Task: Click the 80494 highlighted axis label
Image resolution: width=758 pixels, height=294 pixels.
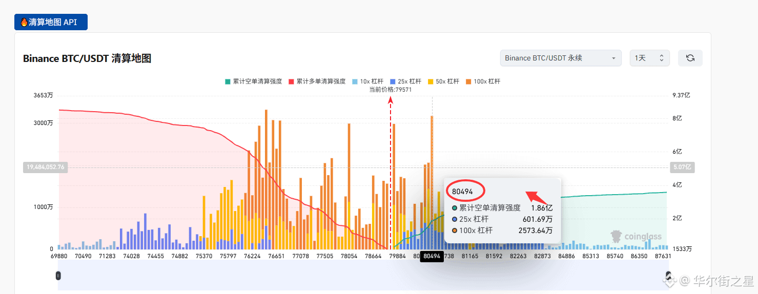Action: pos(432,256)
